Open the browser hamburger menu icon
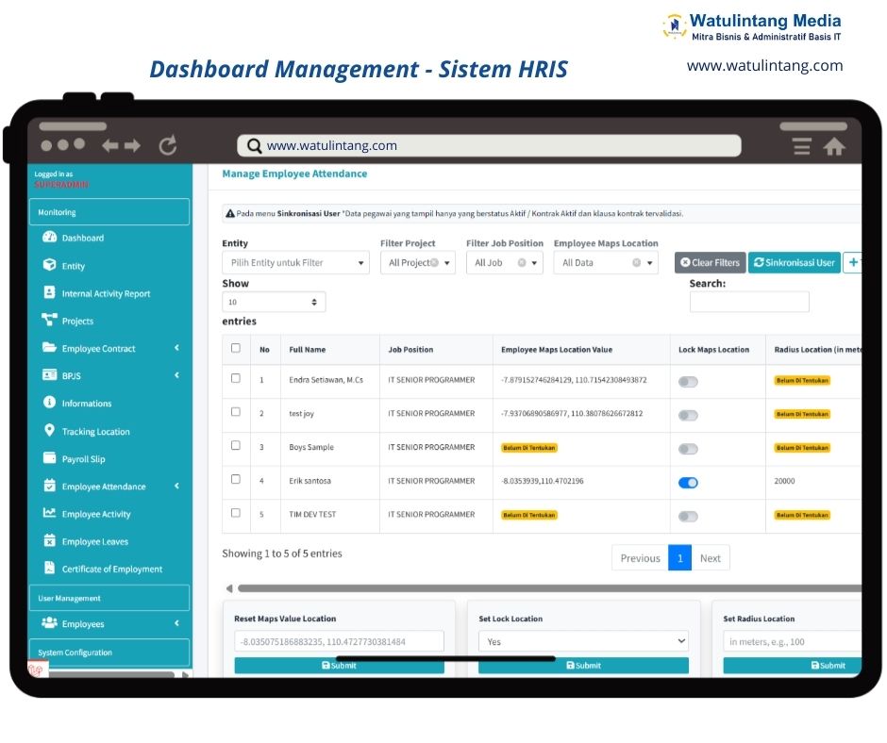This screenshot has height=743, width=887. click(802, 146)
